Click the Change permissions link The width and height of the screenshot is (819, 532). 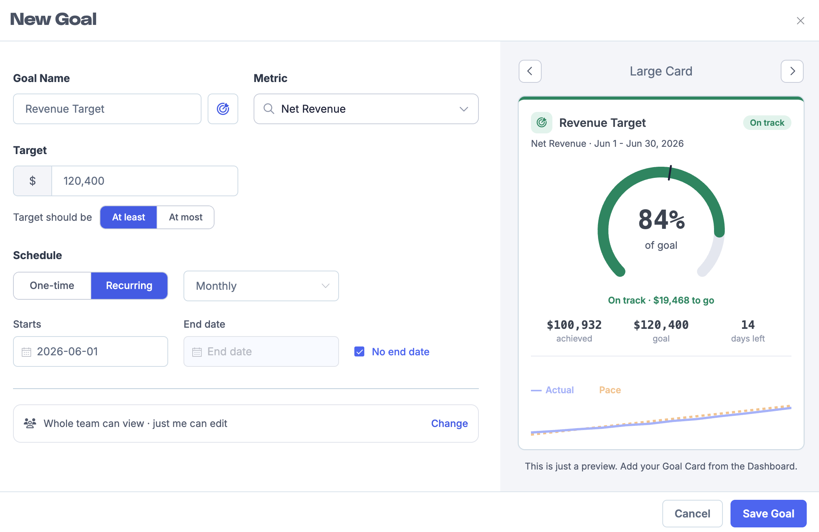point(449,424)
